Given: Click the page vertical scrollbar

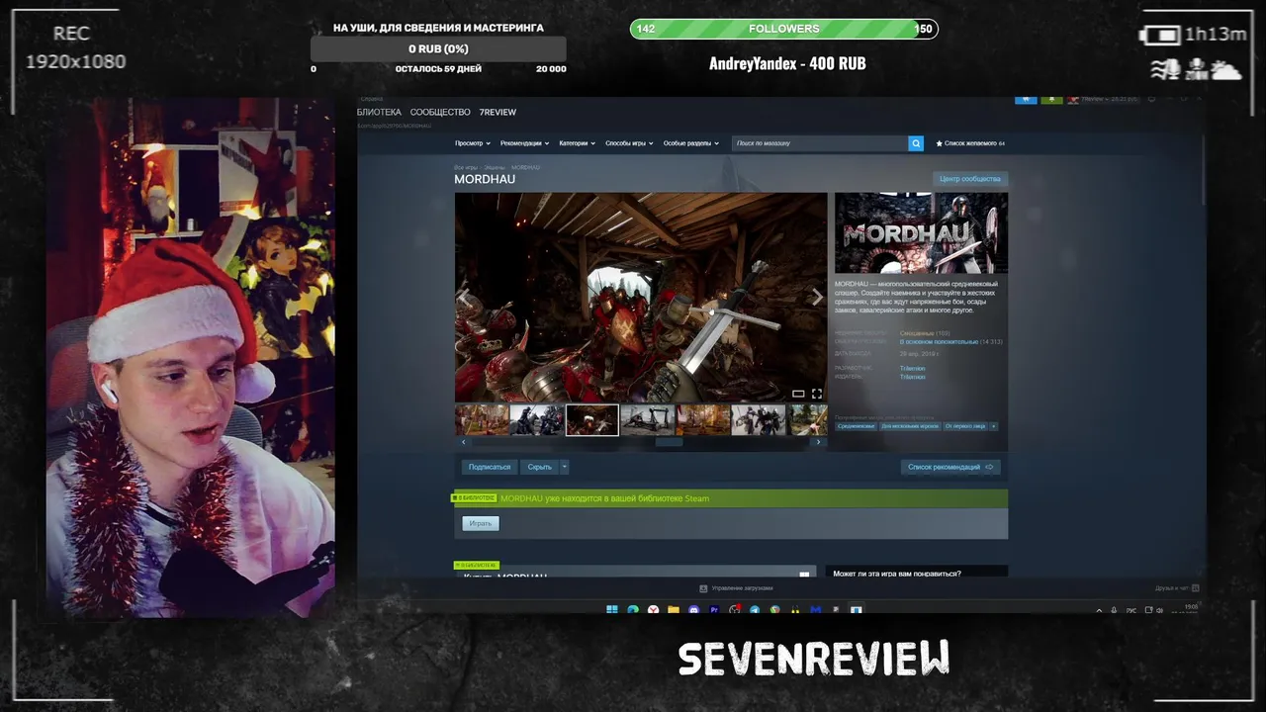Looking at the screenshot, I should [x=1203, y=168].
